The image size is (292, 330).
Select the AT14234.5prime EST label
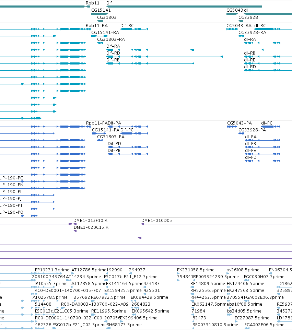[83, 277]
